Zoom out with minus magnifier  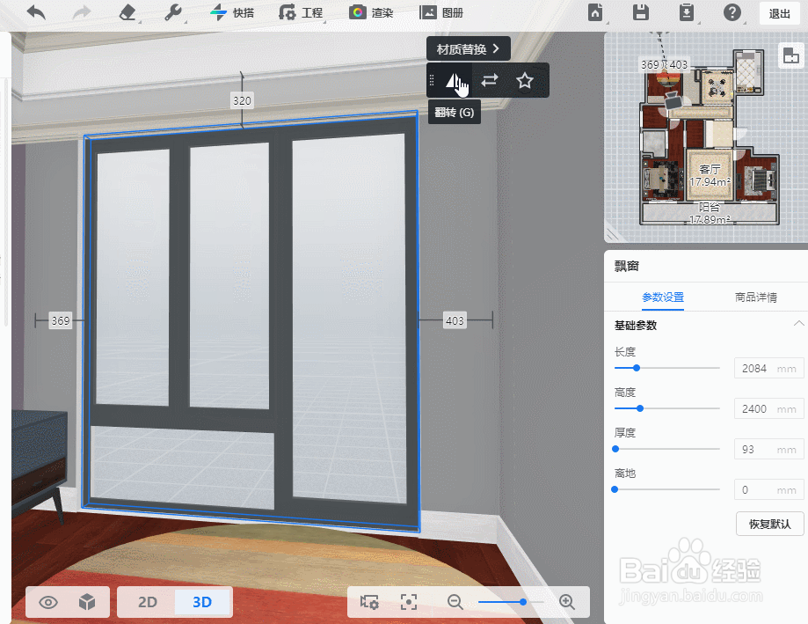pyautogui.click(x=455, y=602)
